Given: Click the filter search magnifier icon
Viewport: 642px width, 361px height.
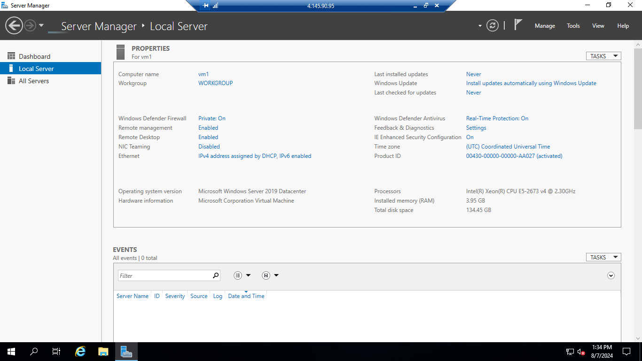Looking at the screenshot, I should coord(216,275).
